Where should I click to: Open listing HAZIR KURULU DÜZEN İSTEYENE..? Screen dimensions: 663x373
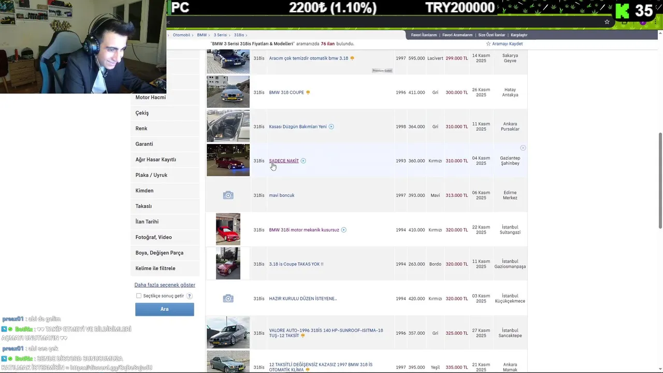coord(303,298)
